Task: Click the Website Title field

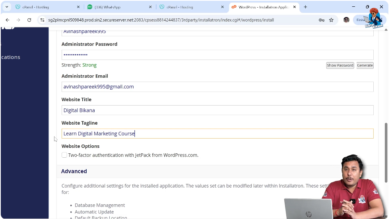Action: pyautogui.click(x=217, y=110)
